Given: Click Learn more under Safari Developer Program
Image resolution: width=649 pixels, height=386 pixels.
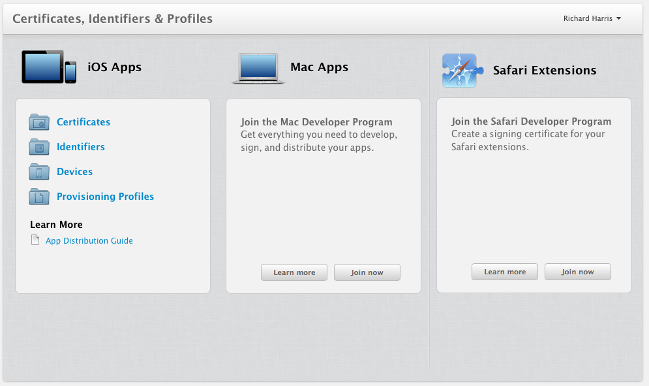Looking at the screenshot, I should click(505, 272).
